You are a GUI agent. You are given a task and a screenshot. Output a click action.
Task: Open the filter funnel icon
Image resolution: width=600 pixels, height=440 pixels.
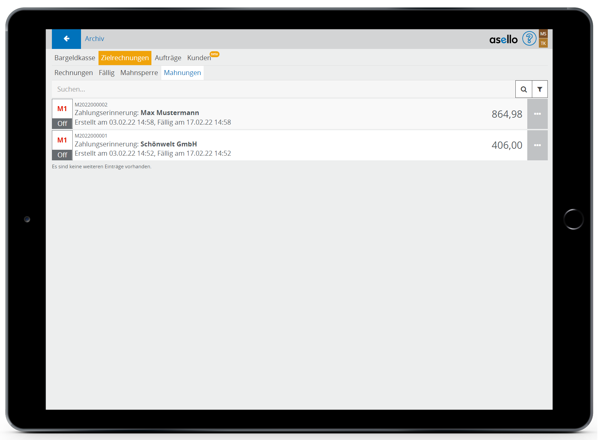[540, 89]
